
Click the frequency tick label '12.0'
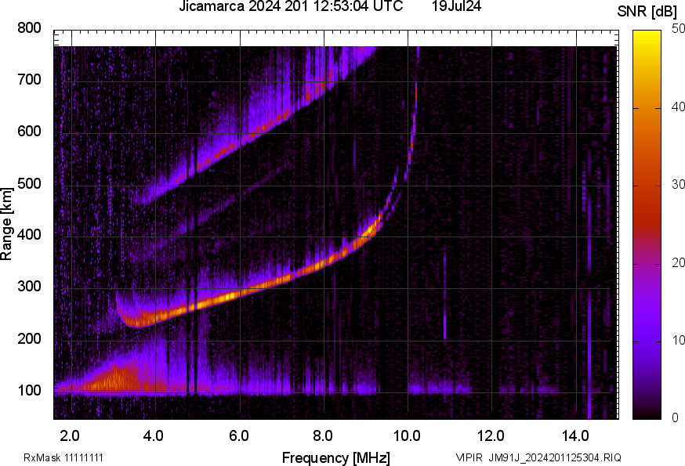(x=491, y=436)
